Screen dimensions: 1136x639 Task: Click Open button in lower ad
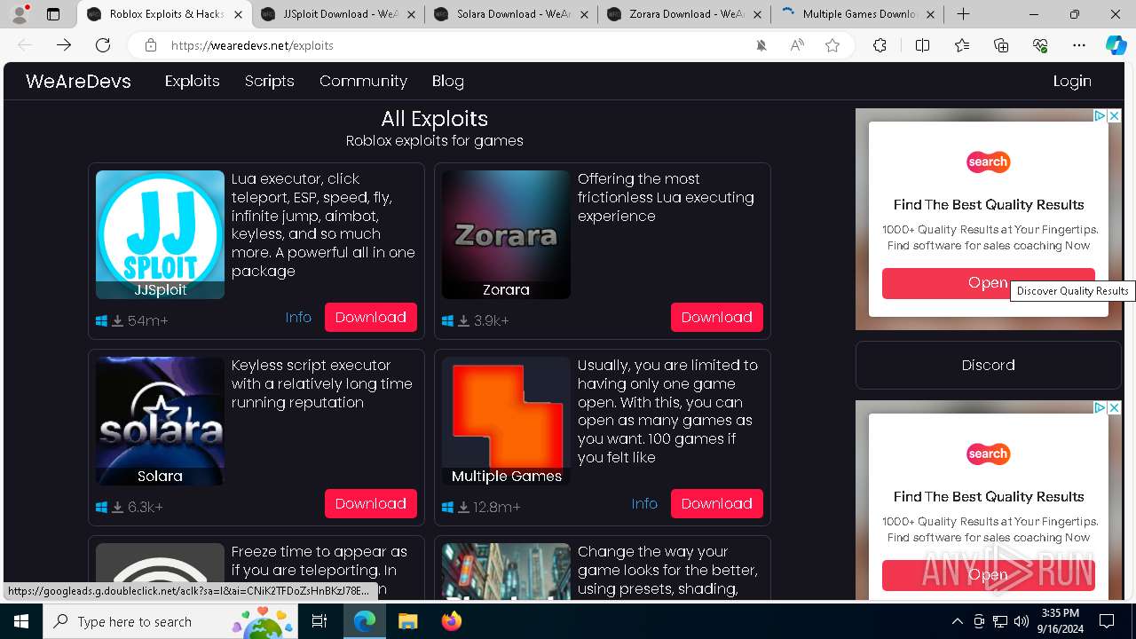pyautogui.click(x=989, y=575)
